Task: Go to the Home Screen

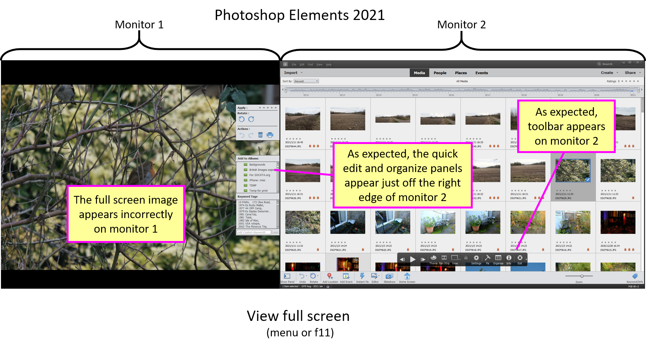Action: click(407, 276)
